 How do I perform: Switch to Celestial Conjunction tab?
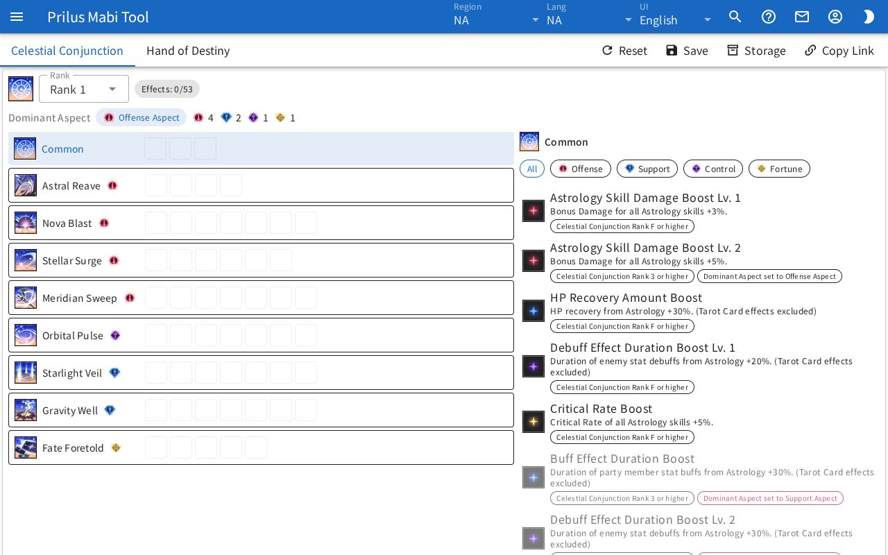pos(67,51)
